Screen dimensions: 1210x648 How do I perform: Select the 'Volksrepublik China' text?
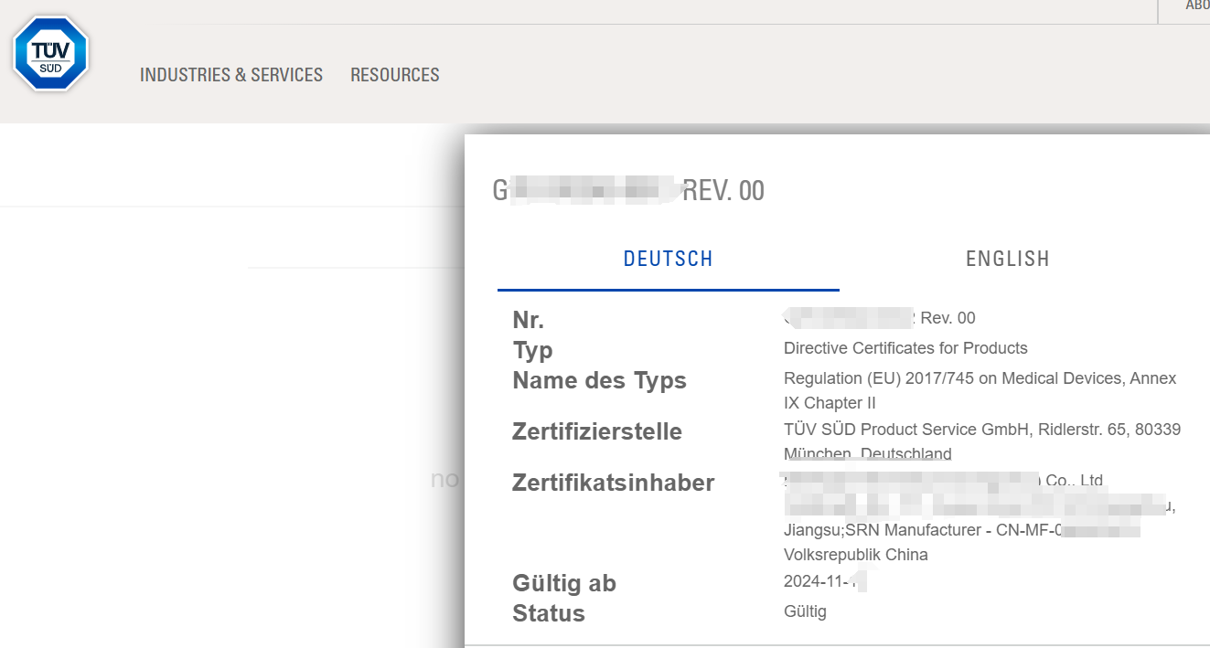click(856, 555)
